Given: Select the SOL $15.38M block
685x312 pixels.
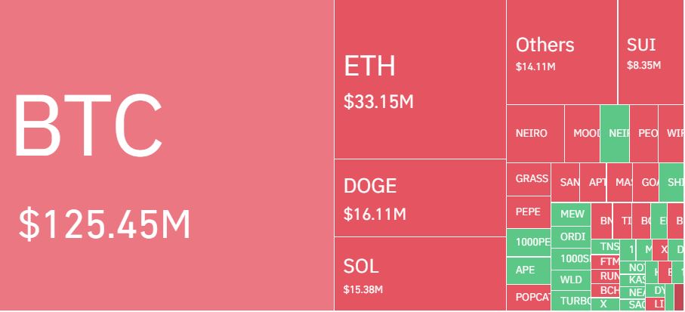Looking at the screenshot, I should click(420, 274).
